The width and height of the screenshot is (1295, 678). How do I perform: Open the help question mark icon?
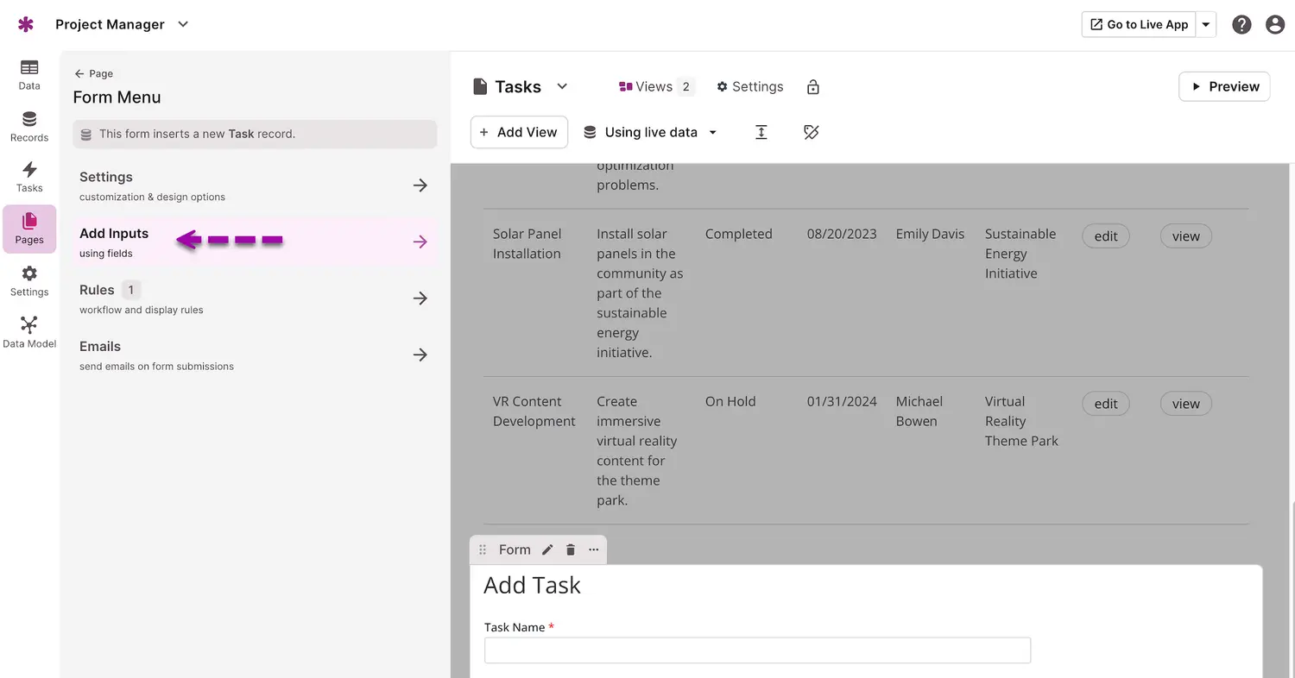click(1241, 24)
